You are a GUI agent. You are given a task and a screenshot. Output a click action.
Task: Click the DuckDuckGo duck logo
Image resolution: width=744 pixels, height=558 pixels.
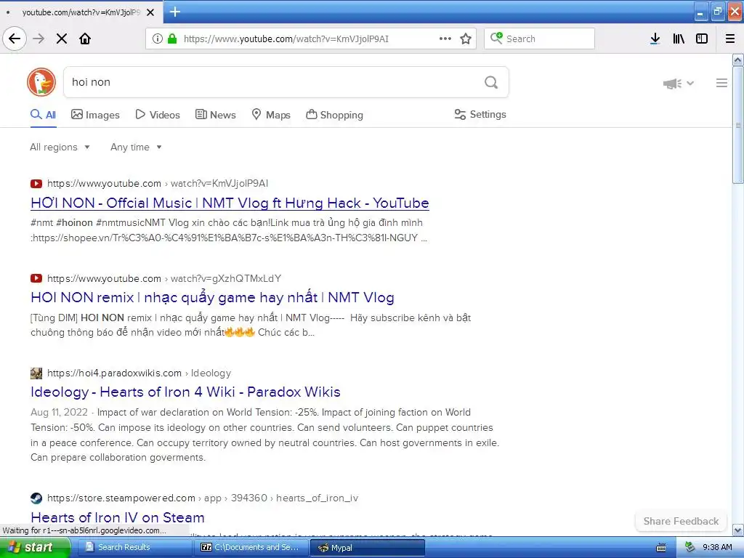click(41, 82)
